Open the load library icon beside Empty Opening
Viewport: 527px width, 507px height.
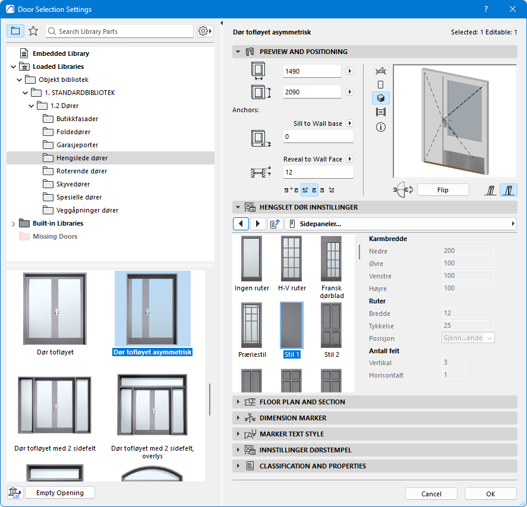coord(15,493)
